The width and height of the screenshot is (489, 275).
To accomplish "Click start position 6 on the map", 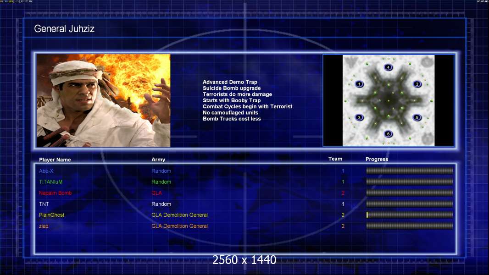I will tap(388, 134).
